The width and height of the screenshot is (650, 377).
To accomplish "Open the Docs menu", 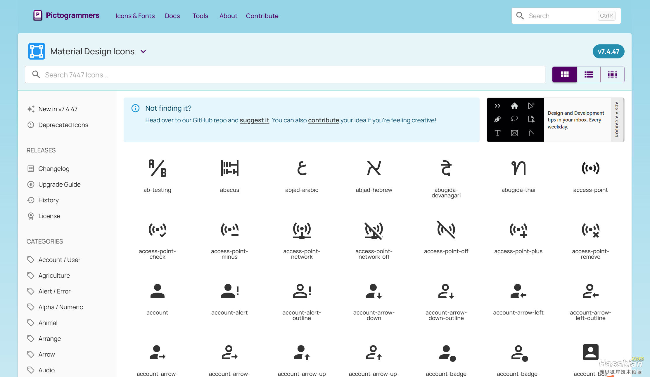I will 172,16.
